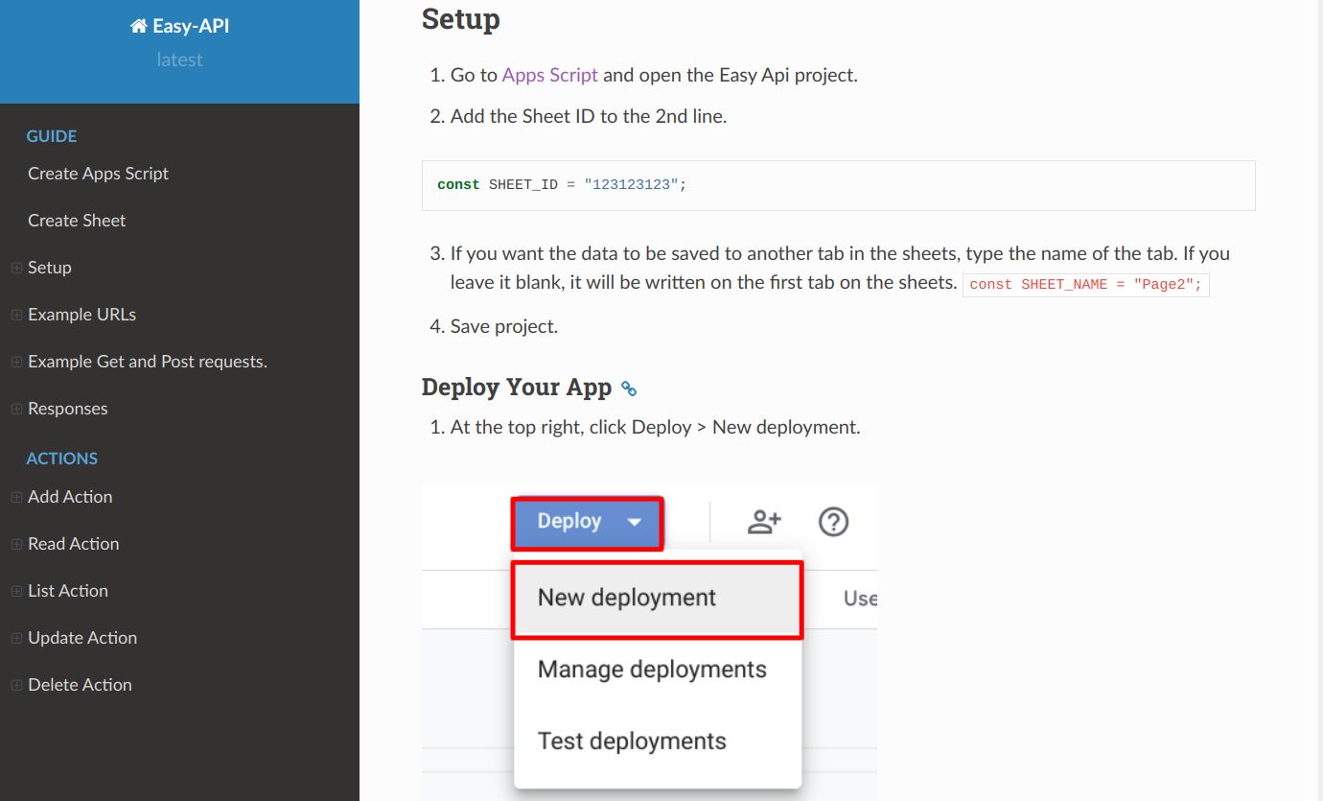Expand the Responses sidebar section
Viewport: 1323px width, 801px height.
16,409
